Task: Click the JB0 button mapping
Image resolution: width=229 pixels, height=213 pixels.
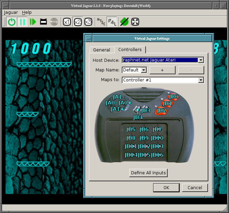Action: [x=173, y=97]
